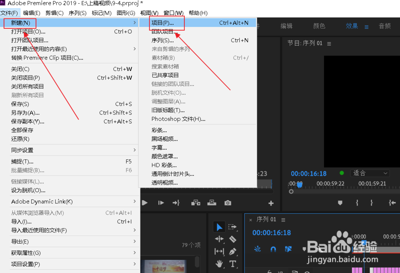
Task: Step forward one frame in Source monitor
Action: point(161,203)
